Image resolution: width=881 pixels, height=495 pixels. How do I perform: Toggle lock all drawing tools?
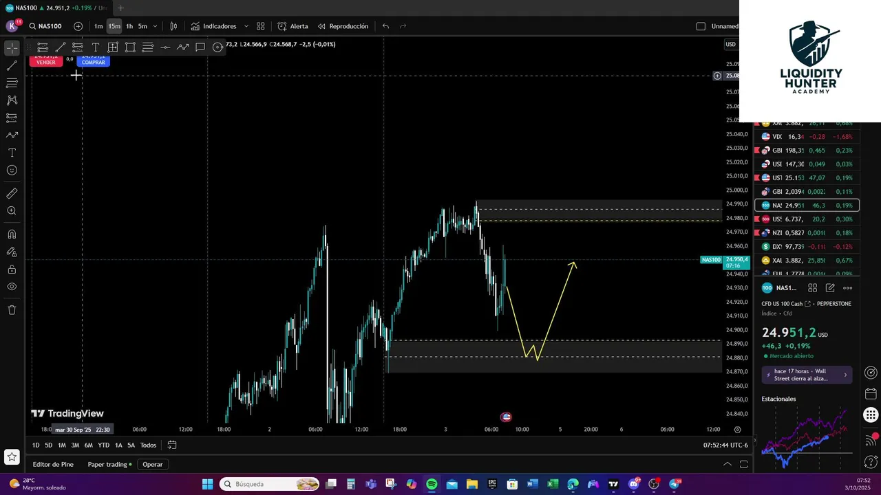point(12,269)
